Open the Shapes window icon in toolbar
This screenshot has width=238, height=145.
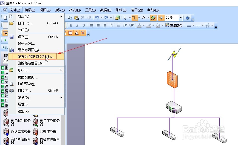pos(117,18)
